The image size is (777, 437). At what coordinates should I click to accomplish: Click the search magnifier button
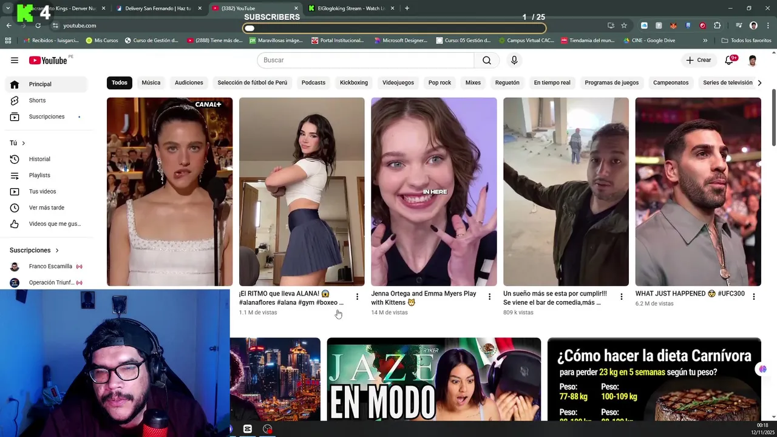tap(487, 60)
